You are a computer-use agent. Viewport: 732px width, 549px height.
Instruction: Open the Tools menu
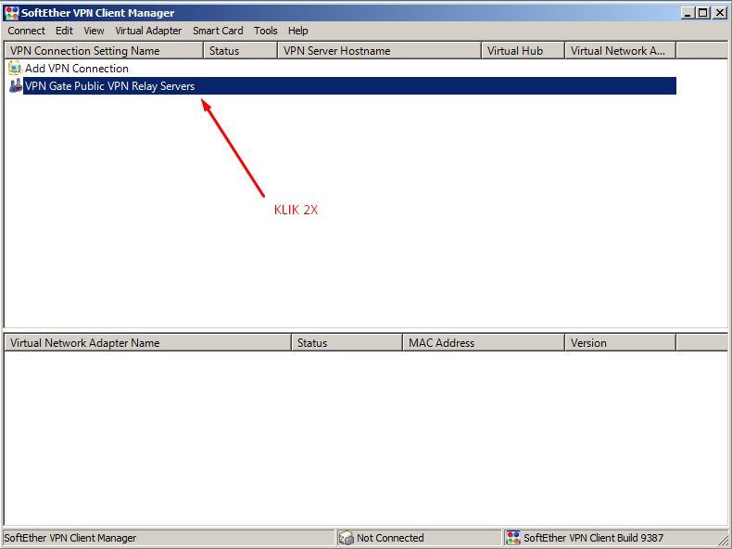click(266, 31)
